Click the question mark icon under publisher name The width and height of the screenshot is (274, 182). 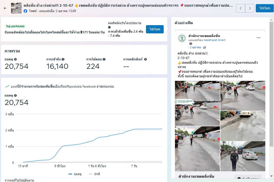pos(191,44)
